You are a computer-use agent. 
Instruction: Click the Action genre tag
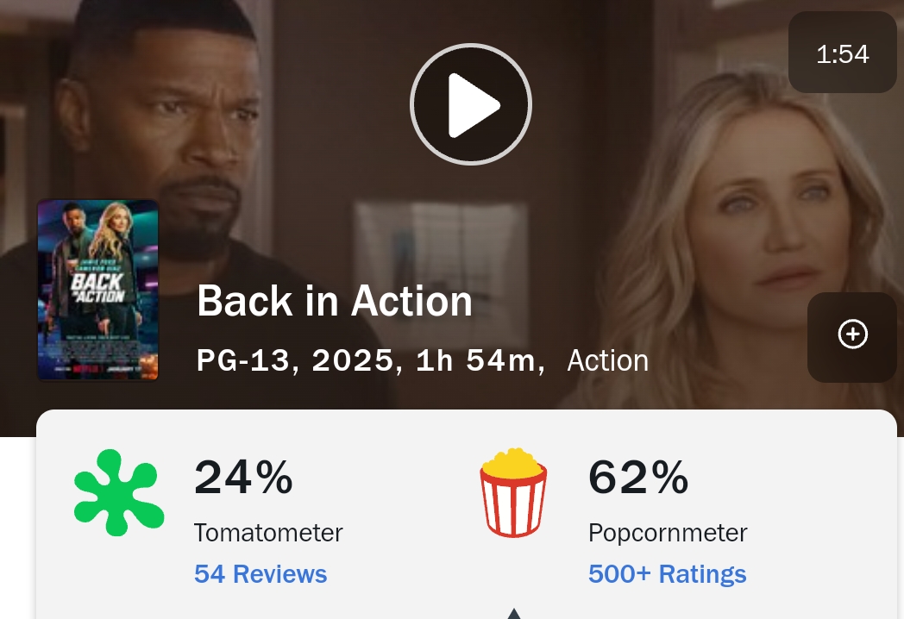(607, 360)
